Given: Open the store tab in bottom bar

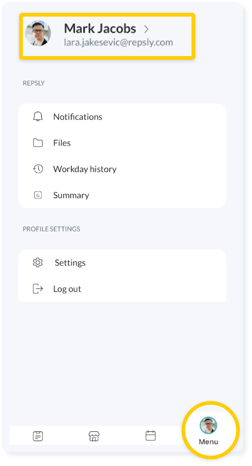Looking at the screenshot, I should pos(94,436).
